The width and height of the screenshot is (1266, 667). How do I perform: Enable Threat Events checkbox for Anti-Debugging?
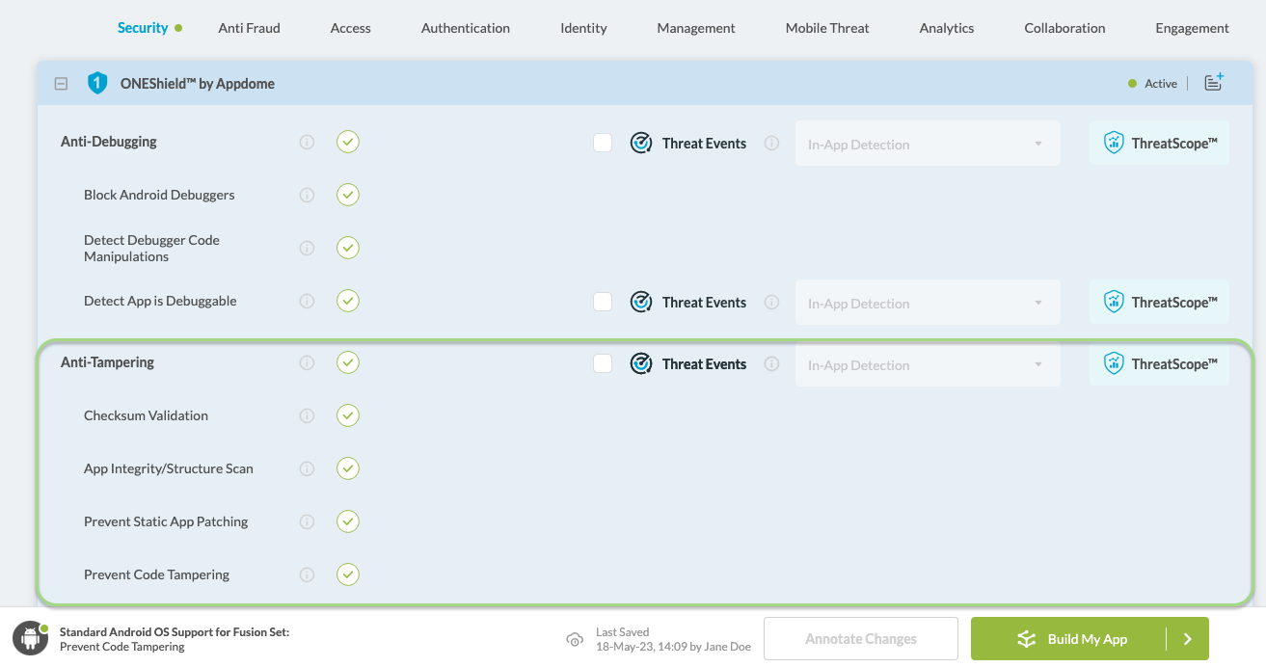pyautogui.click(x=603, y=144)
